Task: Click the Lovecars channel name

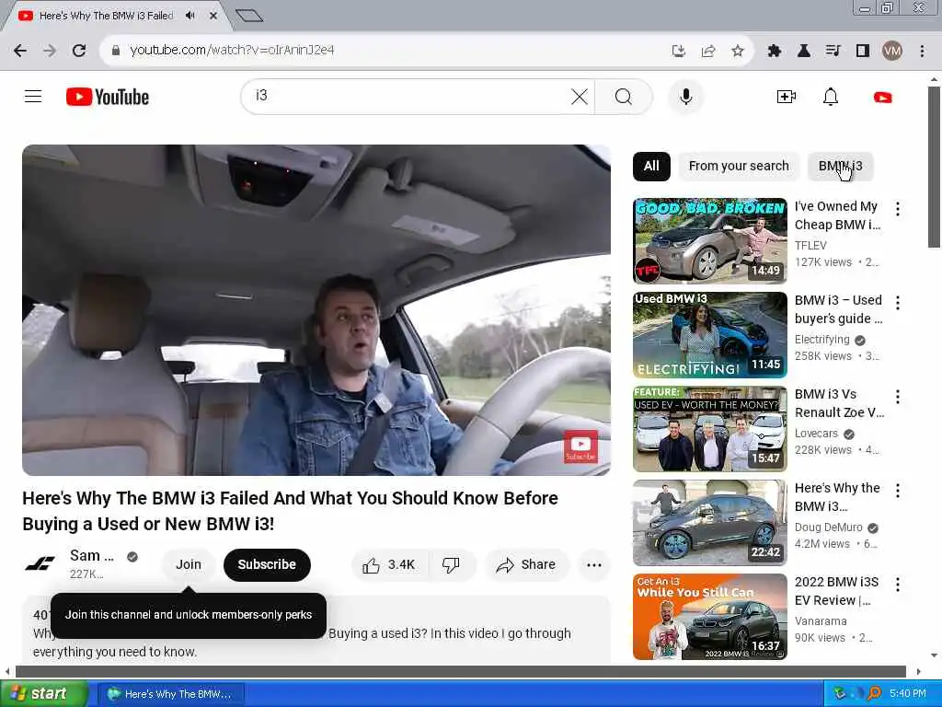Action: tap(816, 433)
